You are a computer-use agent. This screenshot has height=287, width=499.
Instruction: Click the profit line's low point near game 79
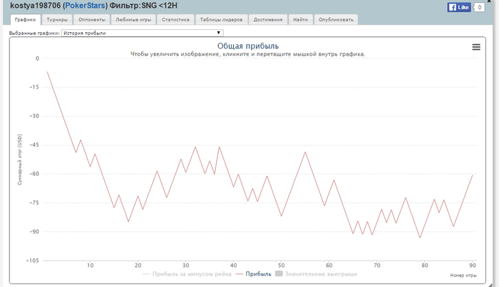pos(420,237)
